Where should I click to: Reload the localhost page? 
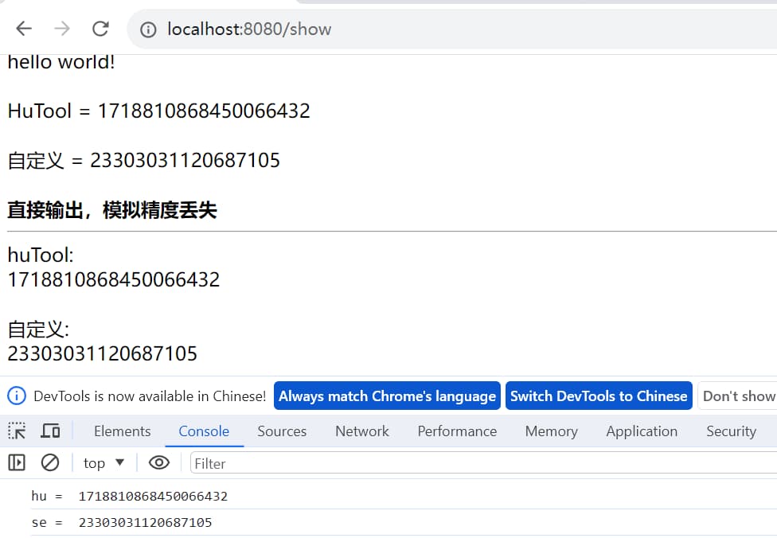100,29
